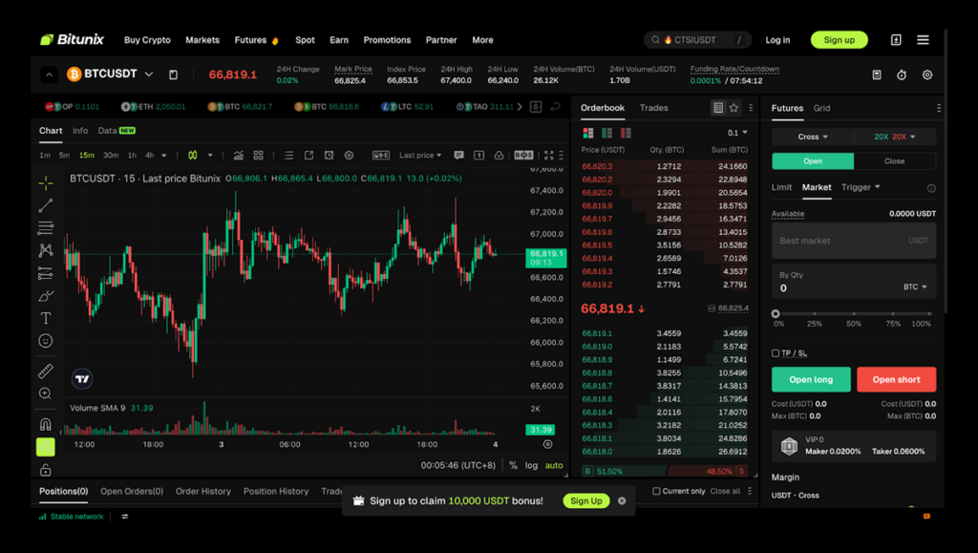978x553 pixels.
Task: Click the Open short button
Action: pos(896,379)
